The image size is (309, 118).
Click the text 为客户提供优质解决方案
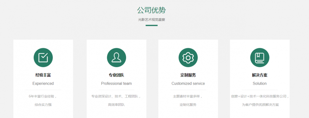point(260,105)
